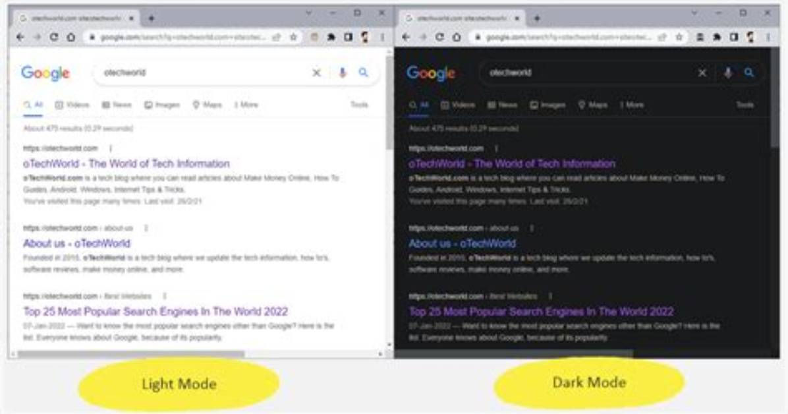Open options dots beside Best Websites result, light mode
This screenshot has height=414, width=788.
[x=164, y=296]
